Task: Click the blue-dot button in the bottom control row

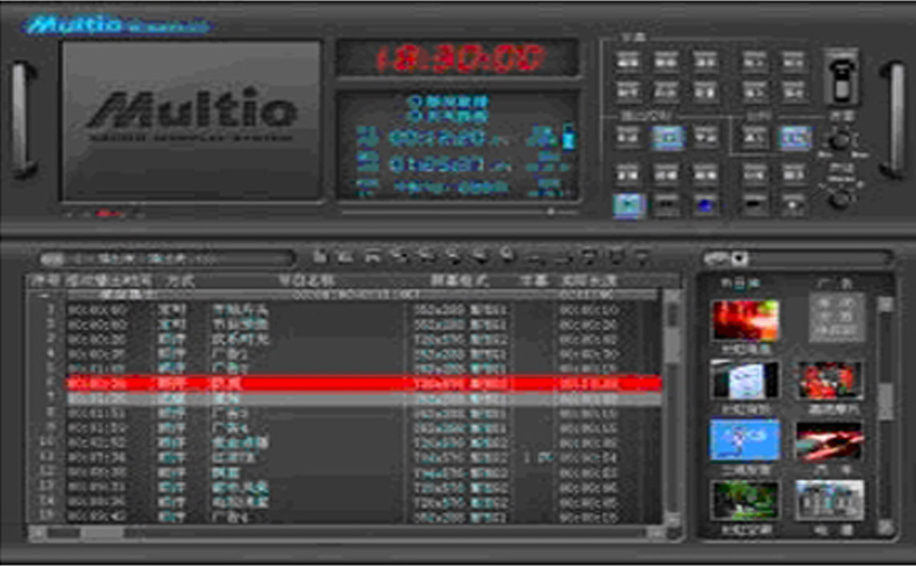Action: [x=705, y=205]
